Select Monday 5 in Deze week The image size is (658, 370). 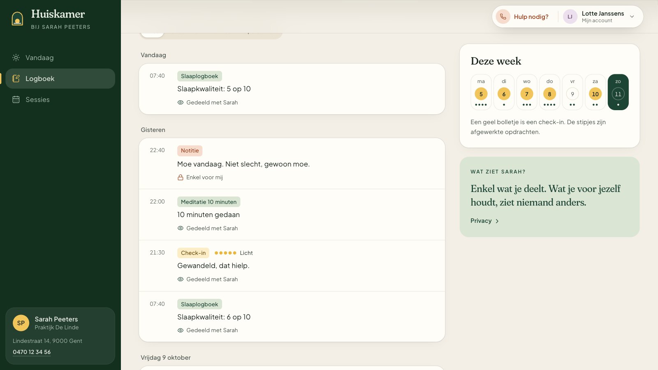pos(481,92)
